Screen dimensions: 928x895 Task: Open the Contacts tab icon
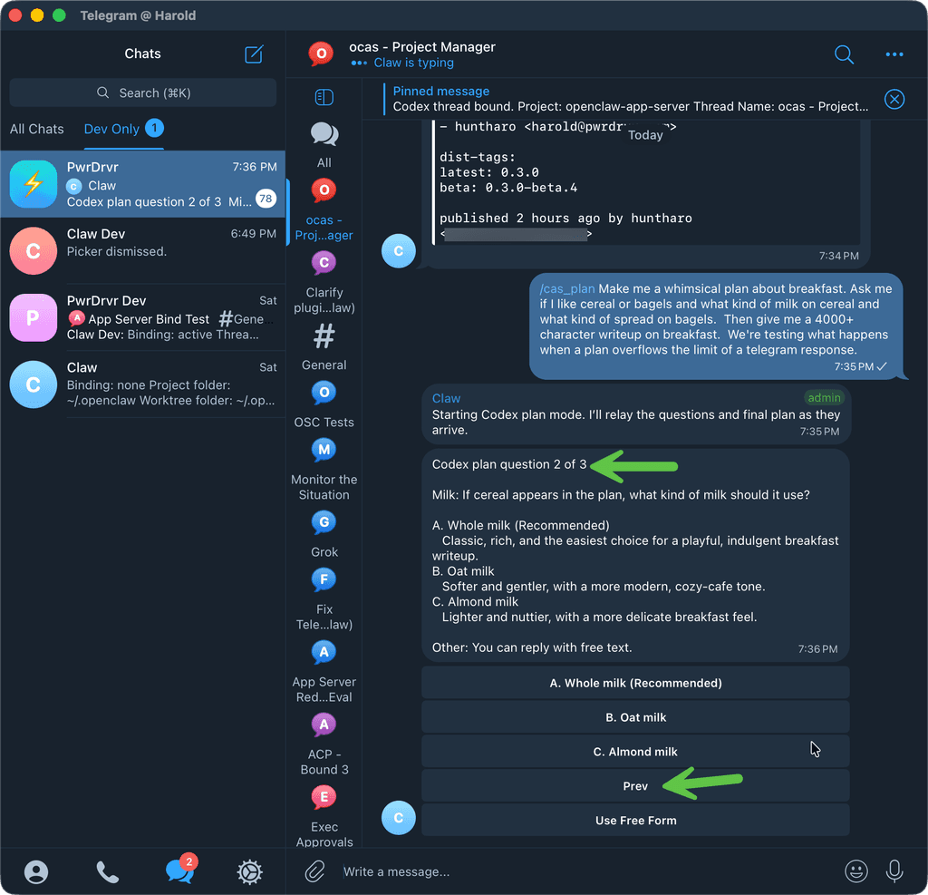click(36, 871)
